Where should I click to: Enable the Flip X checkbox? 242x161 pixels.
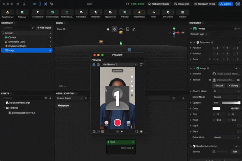pyautogui.click(x=239, y=126)
